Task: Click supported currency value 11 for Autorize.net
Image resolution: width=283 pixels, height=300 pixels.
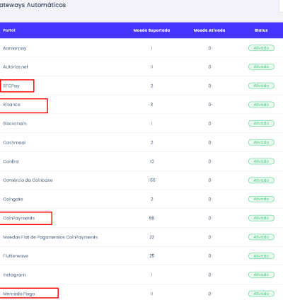Action: tap(151, 67)
